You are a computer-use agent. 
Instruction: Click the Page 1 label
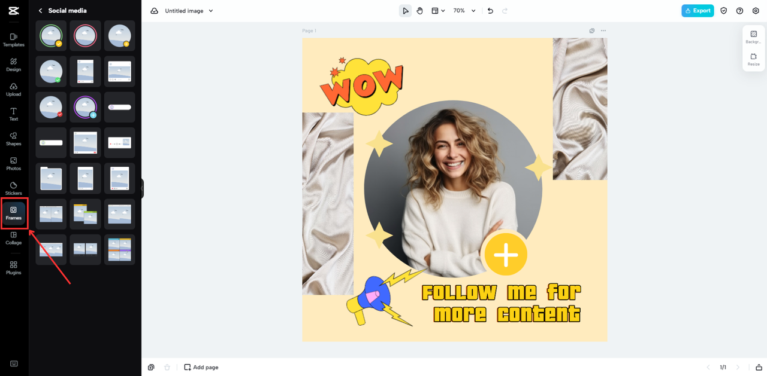[309, 30]
